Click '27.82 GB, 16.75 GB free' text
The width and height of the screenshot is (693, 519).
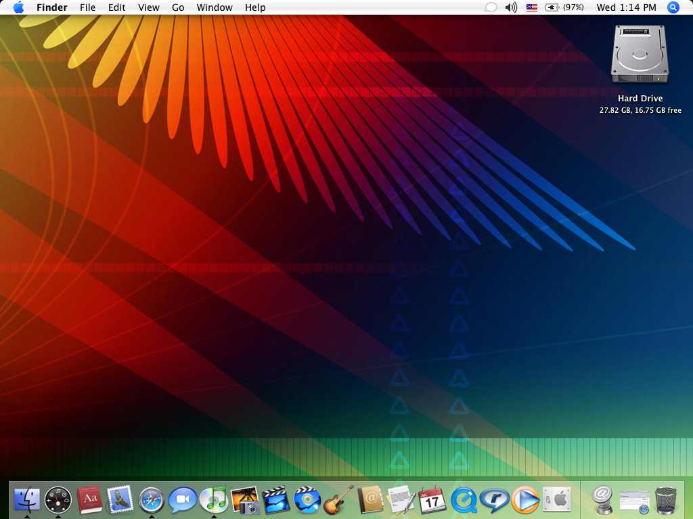640,110
